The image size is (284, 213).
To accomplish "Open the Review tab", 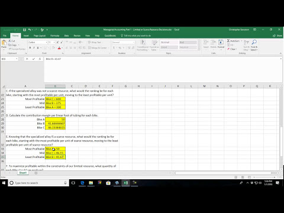I will (77, 35).
